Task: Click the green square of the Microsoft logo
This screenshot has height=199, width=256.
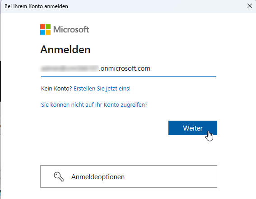Action: coord(48,27)
